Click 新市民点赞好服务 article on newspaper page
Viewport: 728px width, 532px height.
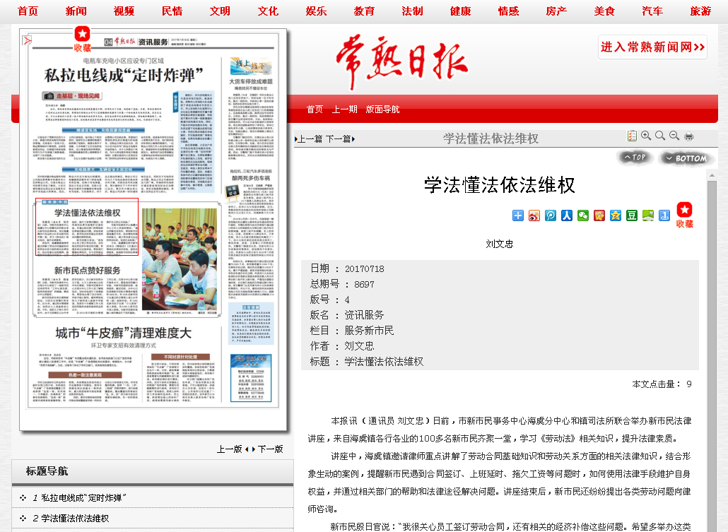point(87,270)
